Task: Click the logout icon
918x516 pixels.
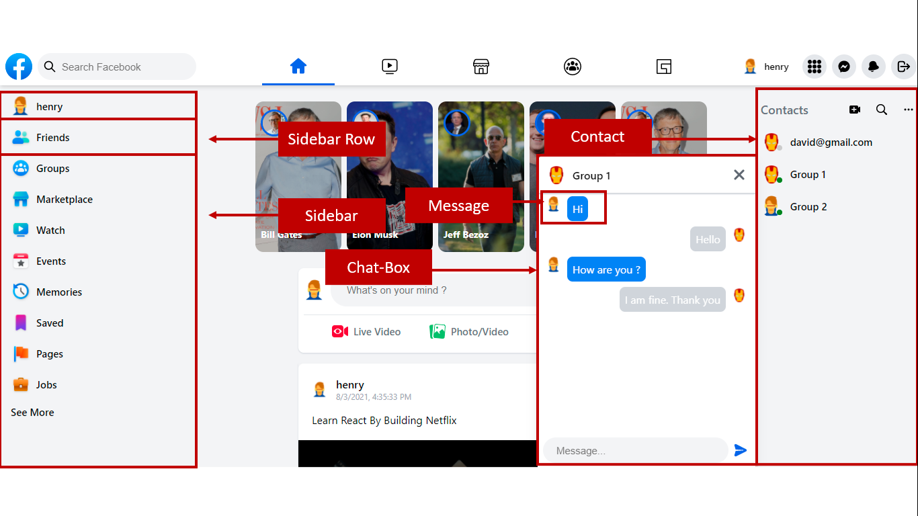Action: tap(903, 67)
